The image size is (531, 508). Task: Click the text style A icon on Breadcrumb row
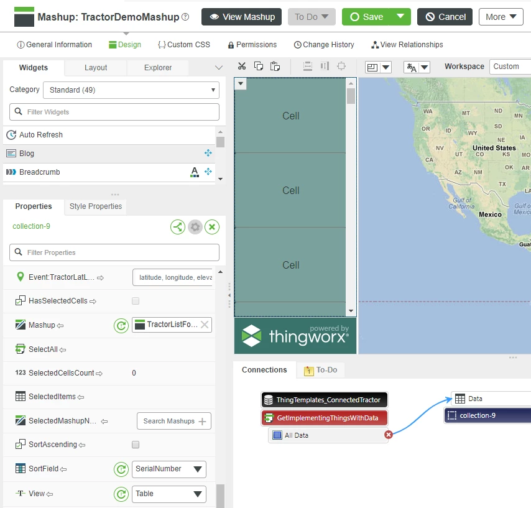195,172
